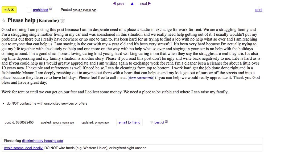Open the print link
The width and height of the screenshot is (301, 155).
(258, 10)
